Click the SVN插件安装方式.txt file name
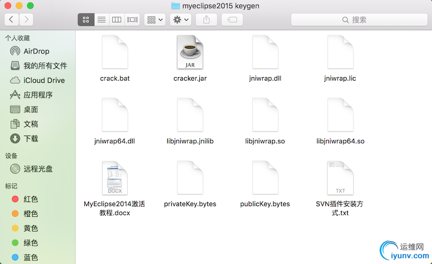Image resolution: width=432 pixels, height=264 pixels. point(340,208)
